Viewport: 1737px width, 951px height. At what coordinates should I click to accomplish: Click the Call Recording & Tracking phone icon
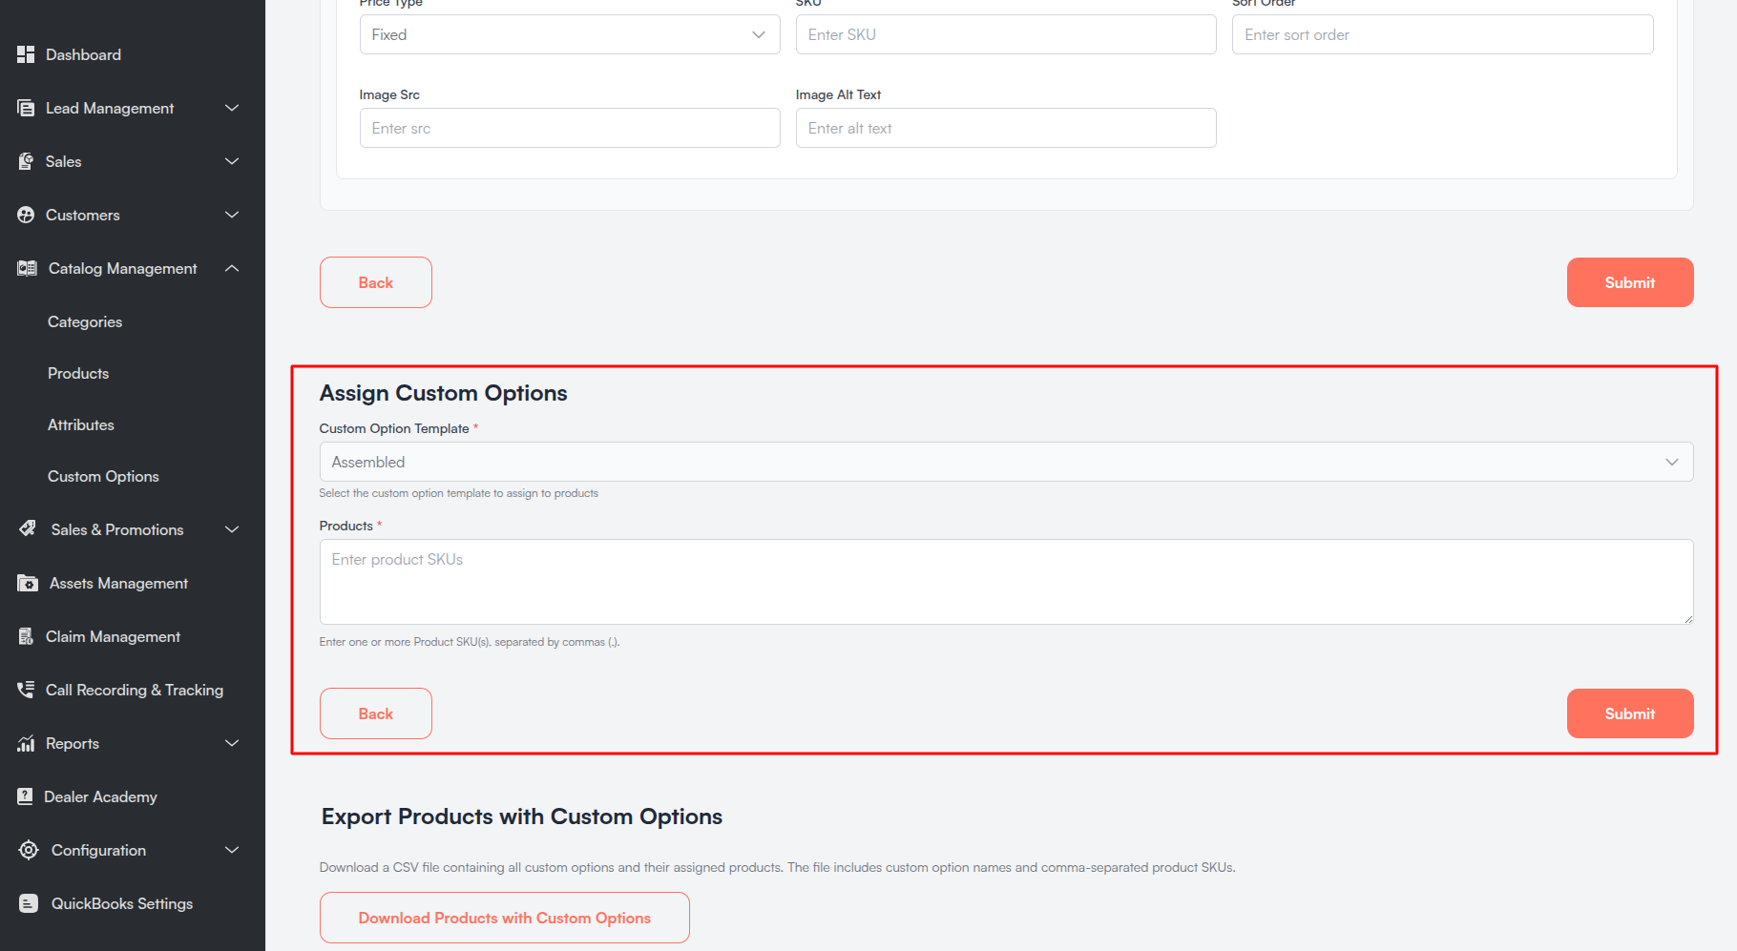pos(26,690)
